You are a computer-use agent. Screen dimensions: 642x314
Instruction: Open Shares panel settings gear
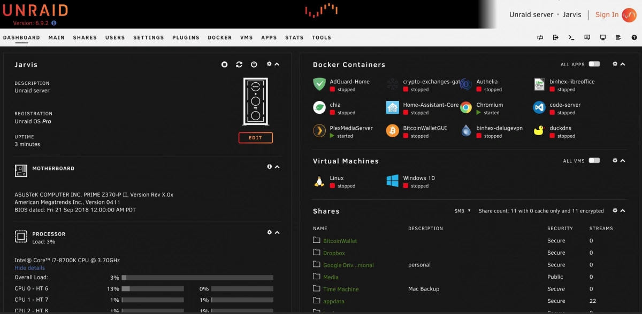coord(615,210)
